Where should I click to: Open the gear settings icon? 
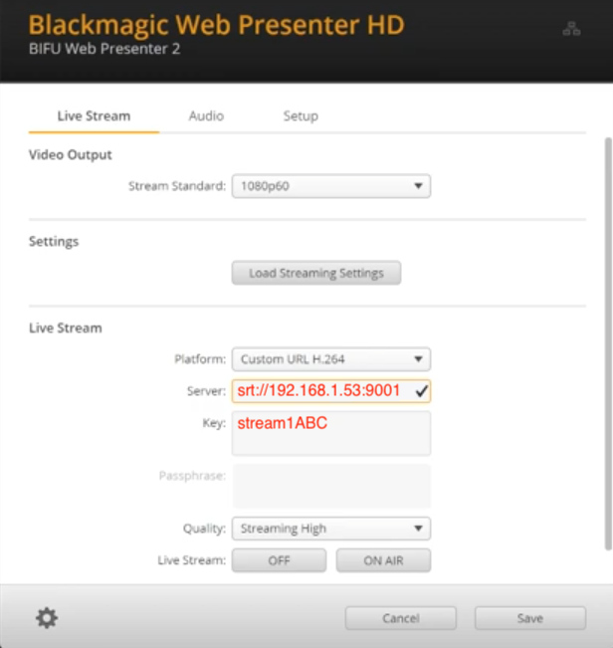point(47,618)
